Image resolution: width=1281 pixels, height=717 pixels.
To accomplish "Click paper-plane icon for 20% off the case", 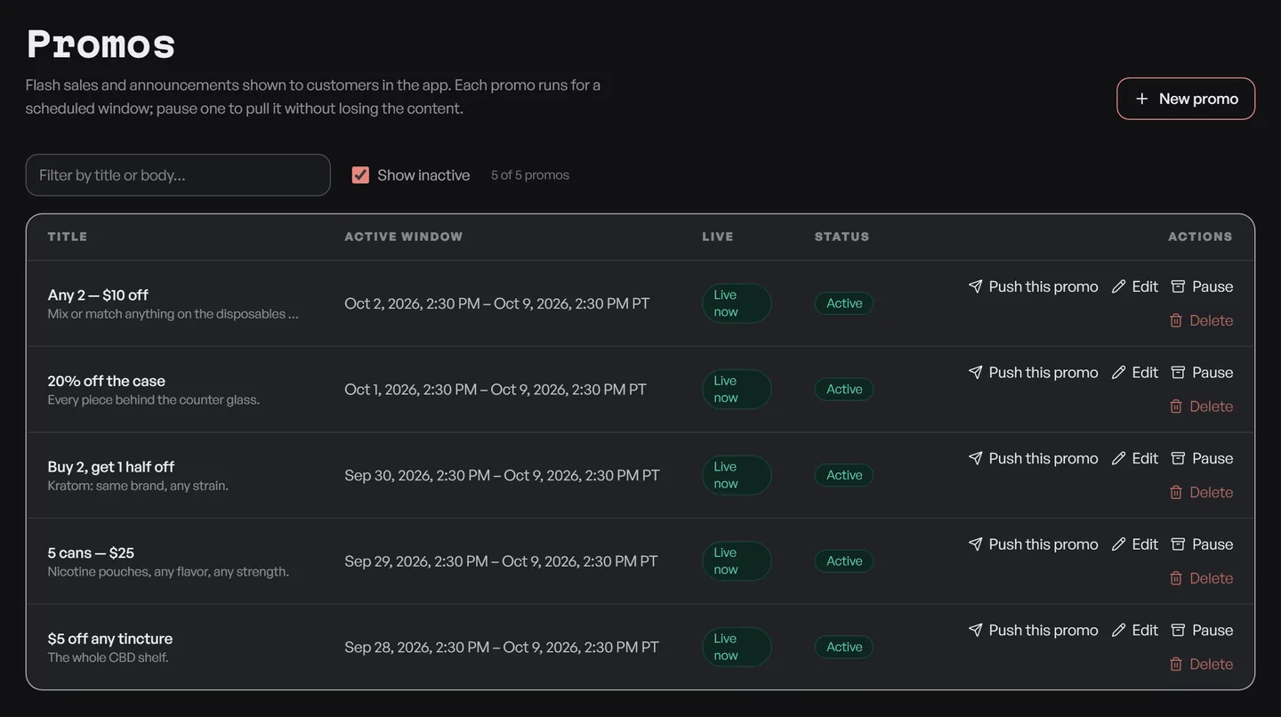I will pyautogui.click(x=976, y=372).
